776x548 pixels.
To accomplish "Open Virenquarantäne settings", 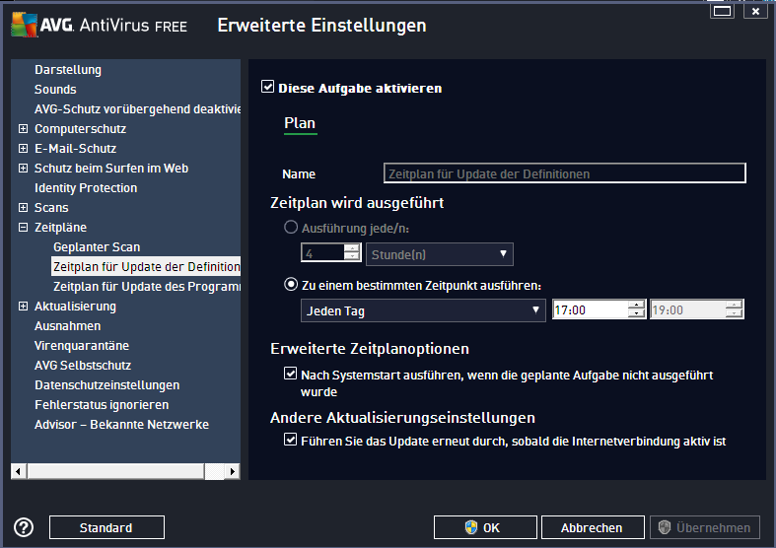I will (x=82, y=346).
